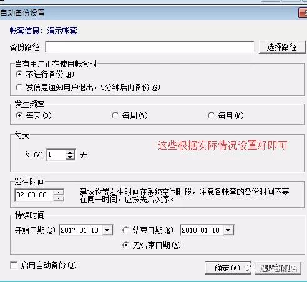Select 不进行备份 radio option
Viewport: 307px width, 282px height.
tap(19, 74)
